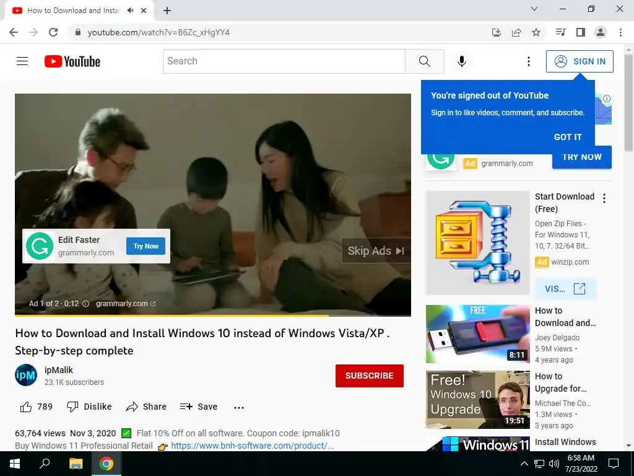634x476 pixels.
Task: Mute the tab via speaker icon
Action: pyautogui.click(x=130, y=11)
